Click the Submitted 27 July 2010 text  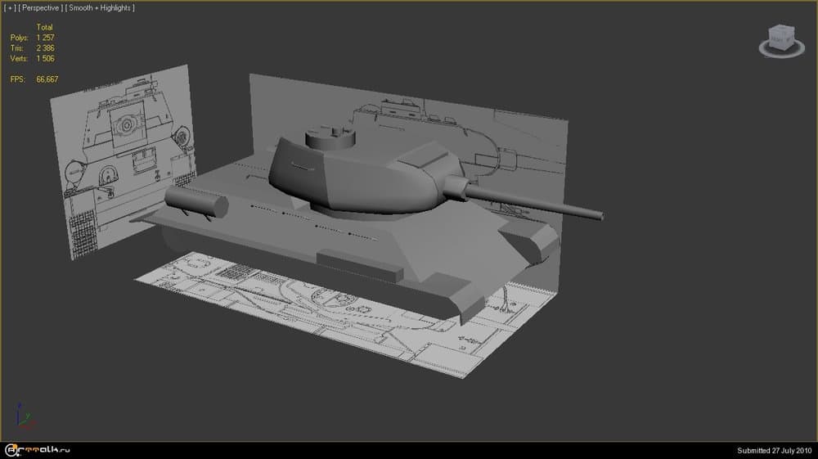(x=774, y=450)
